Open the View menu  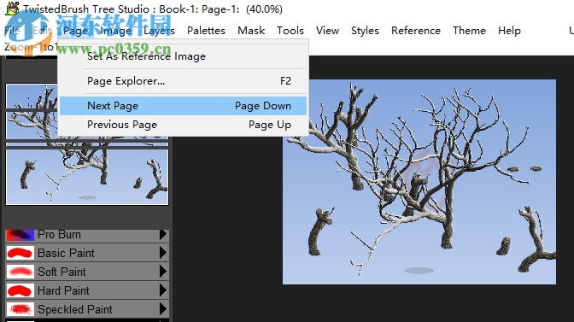(327, 31)
